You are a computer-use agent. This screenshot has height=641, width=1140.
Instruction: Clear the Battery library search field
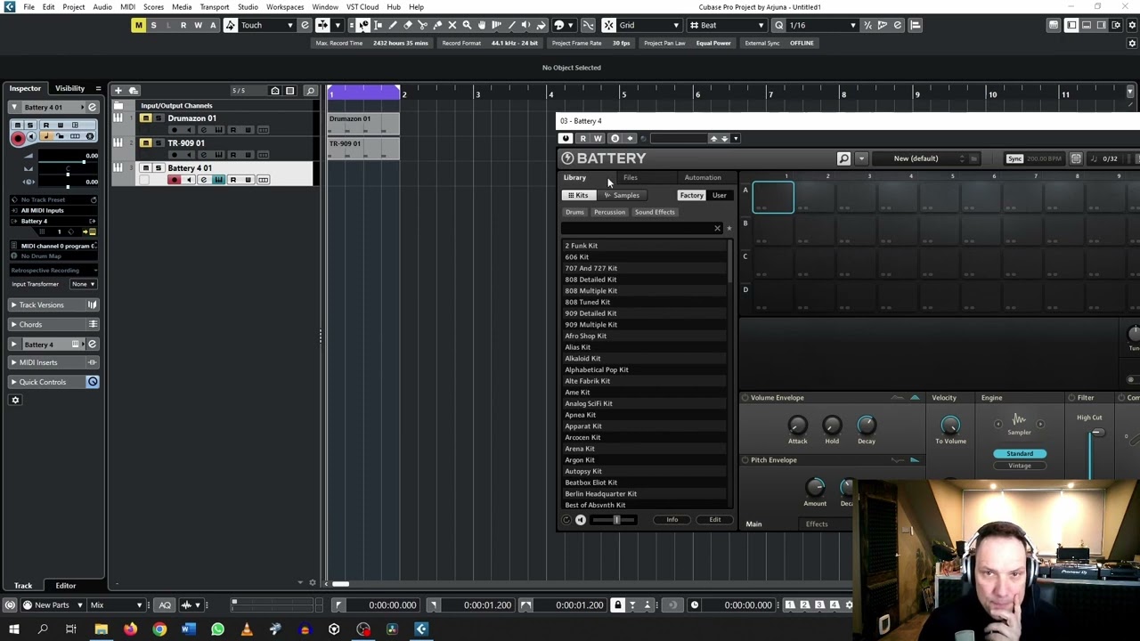click(717, 229)
